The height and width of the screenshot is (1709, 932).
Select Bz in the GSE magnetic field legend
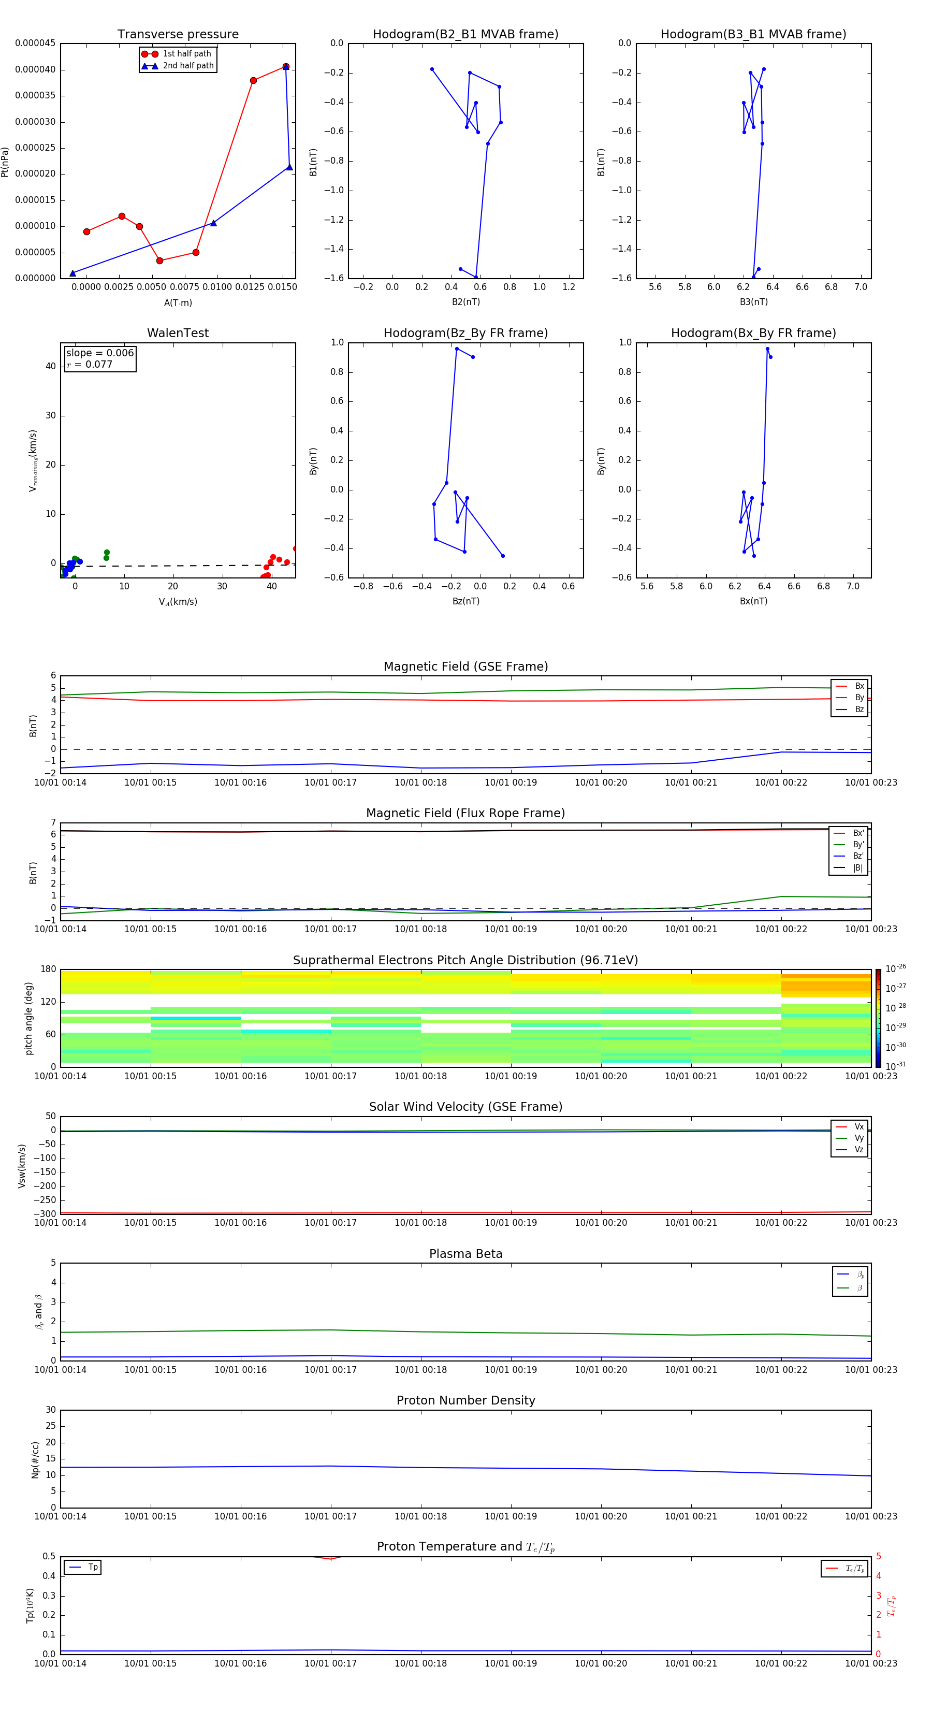pos(850,709)
